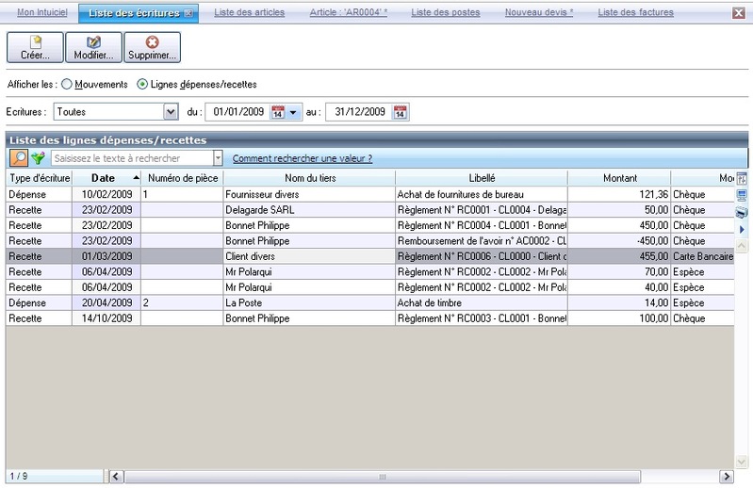Click the date 14/10/2009 cell

(106, 318)
